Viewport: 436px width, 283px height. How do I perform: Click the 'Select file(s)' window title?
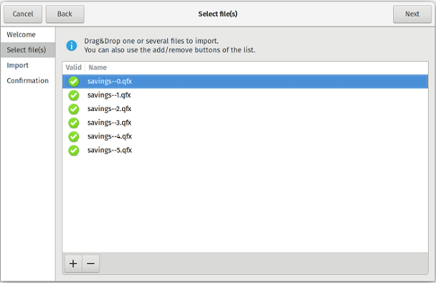click(218, 14)
